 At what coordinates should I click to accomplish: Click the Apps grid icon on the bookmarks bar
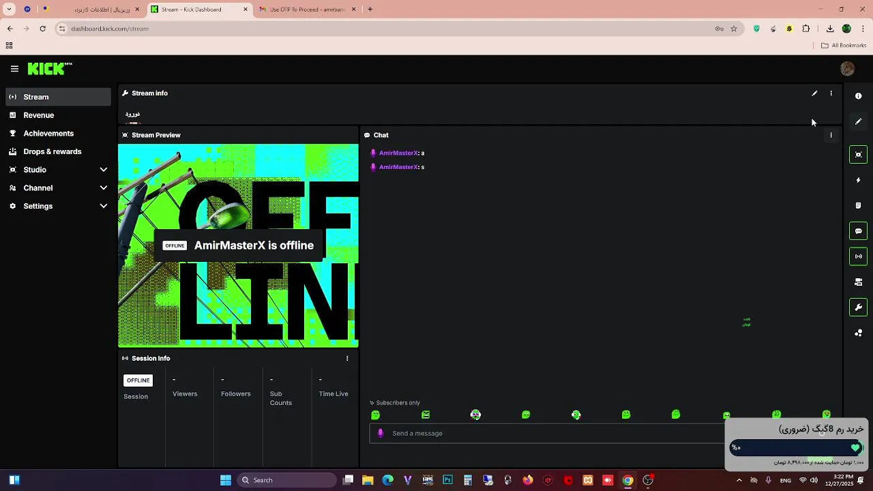click(x=9, y=46)
